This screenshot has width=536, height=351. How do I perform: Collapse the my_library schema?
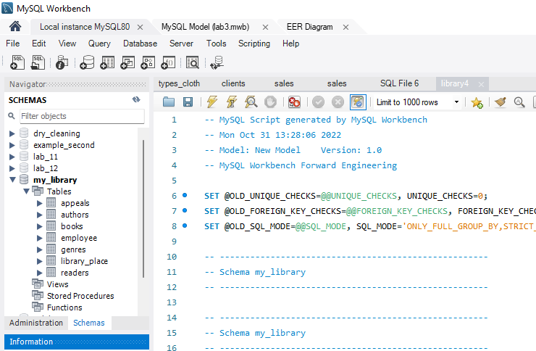pyautogui.click(x=12, y=180)
